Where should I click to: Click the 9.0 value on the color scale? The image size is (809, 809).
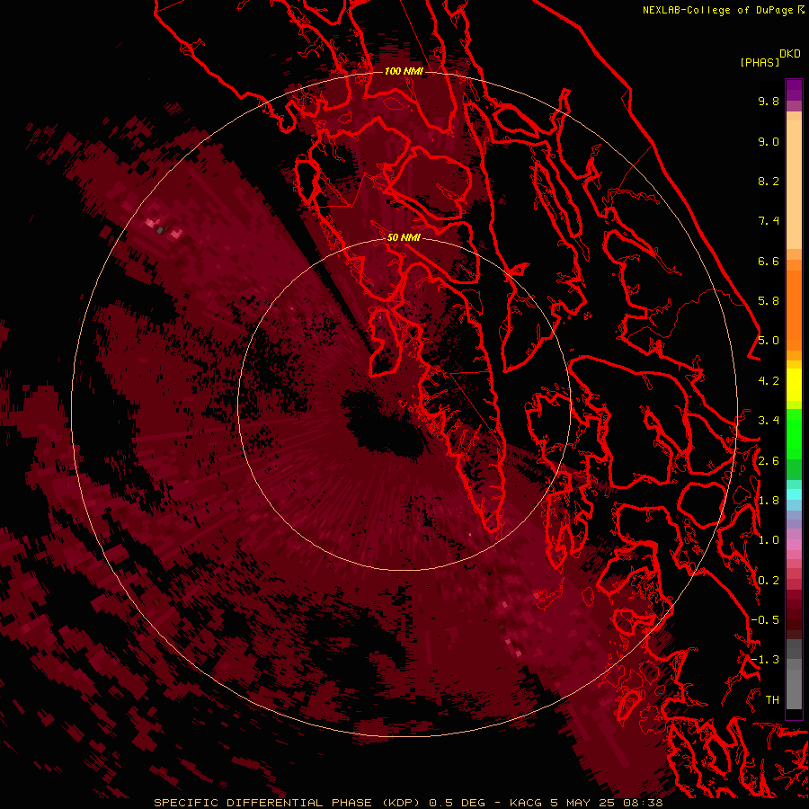(769, 141)
